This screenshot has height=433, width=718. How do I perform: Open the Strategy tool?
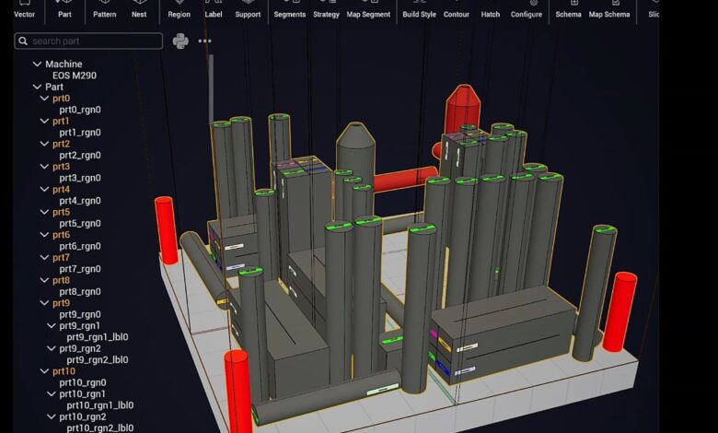pos(326,9)
